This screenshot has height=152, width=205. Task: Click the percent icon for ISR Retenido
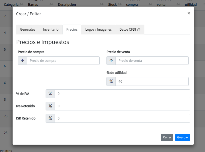pyautogui.click(x=50, y=118)
